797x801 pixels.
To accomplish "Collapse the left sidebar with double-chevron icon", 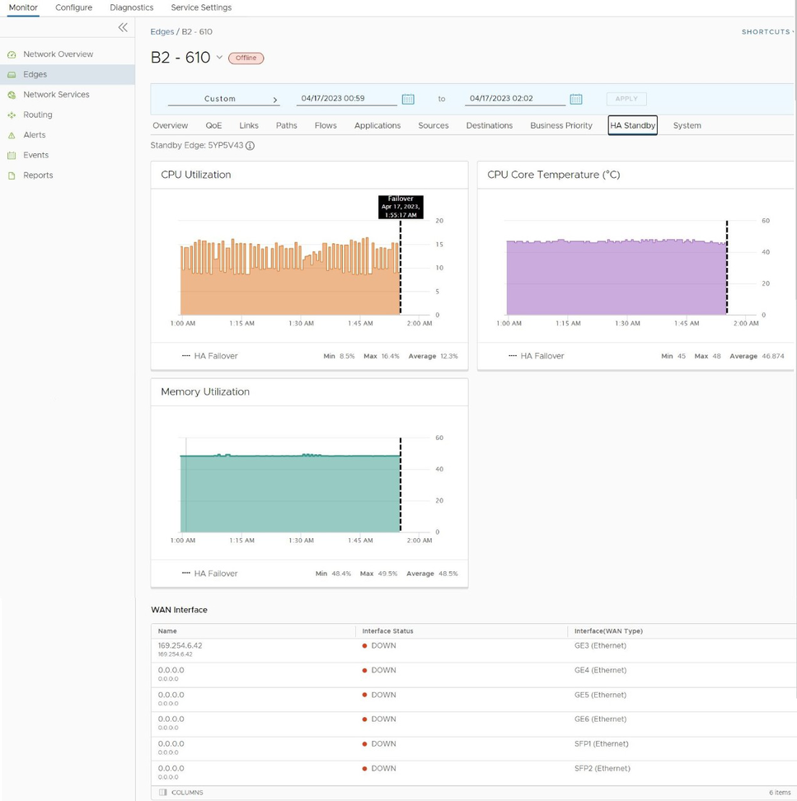I will tap(123, 27).
